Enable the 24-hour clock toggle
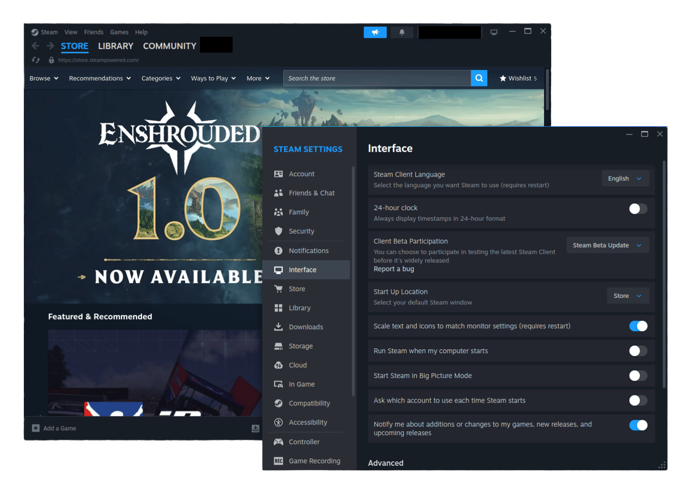This screenshot has width=689, height=493. coord(638,209)
